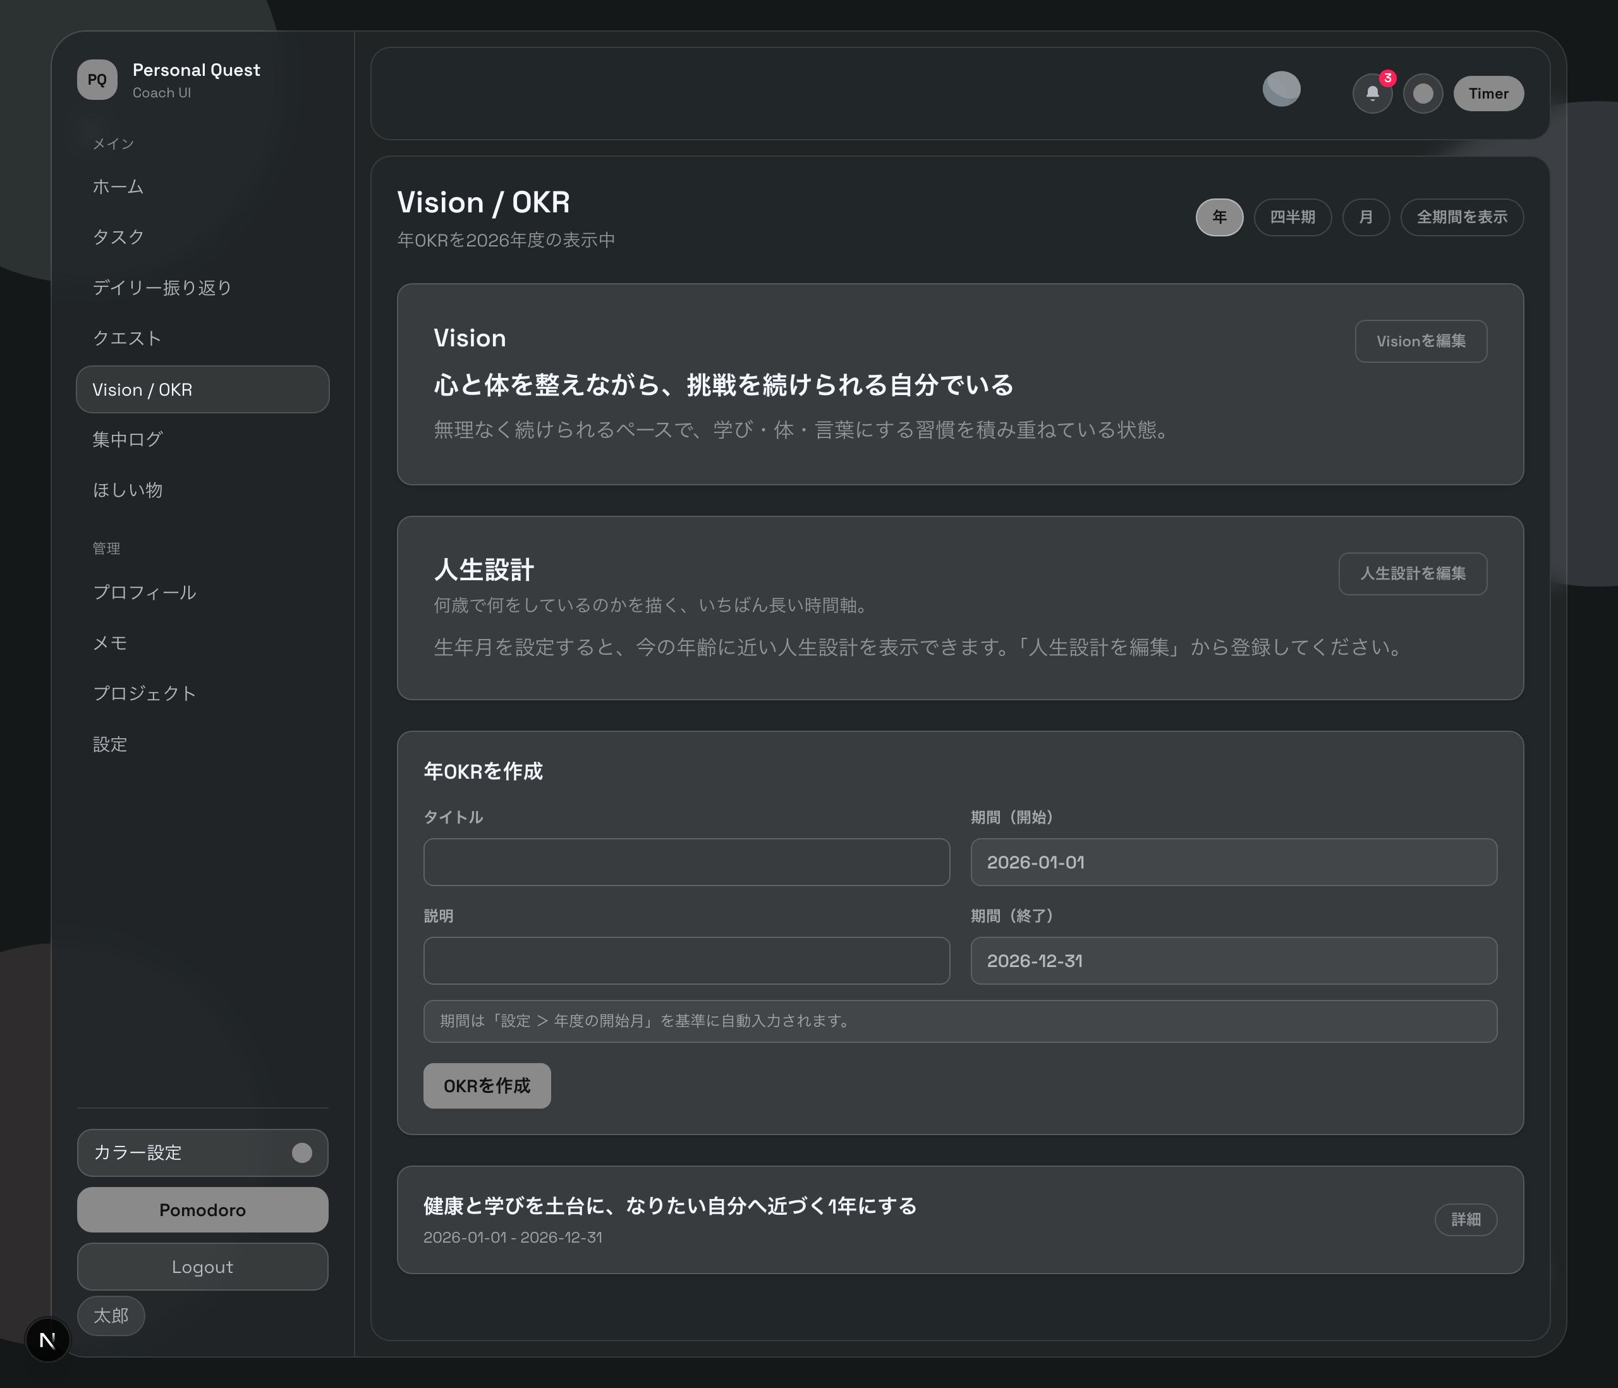
Task: Open 集中ログ page
Action: click(x=202, y=440)
